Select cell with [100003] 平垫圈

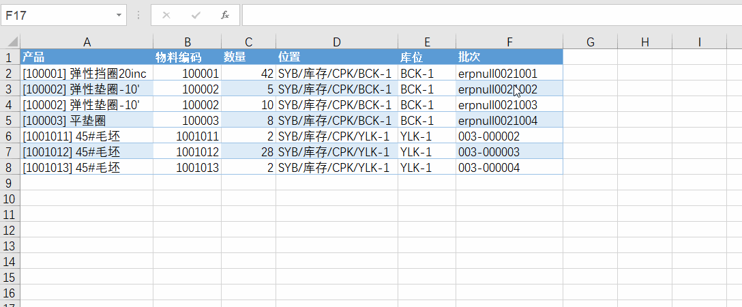(87, 120)
